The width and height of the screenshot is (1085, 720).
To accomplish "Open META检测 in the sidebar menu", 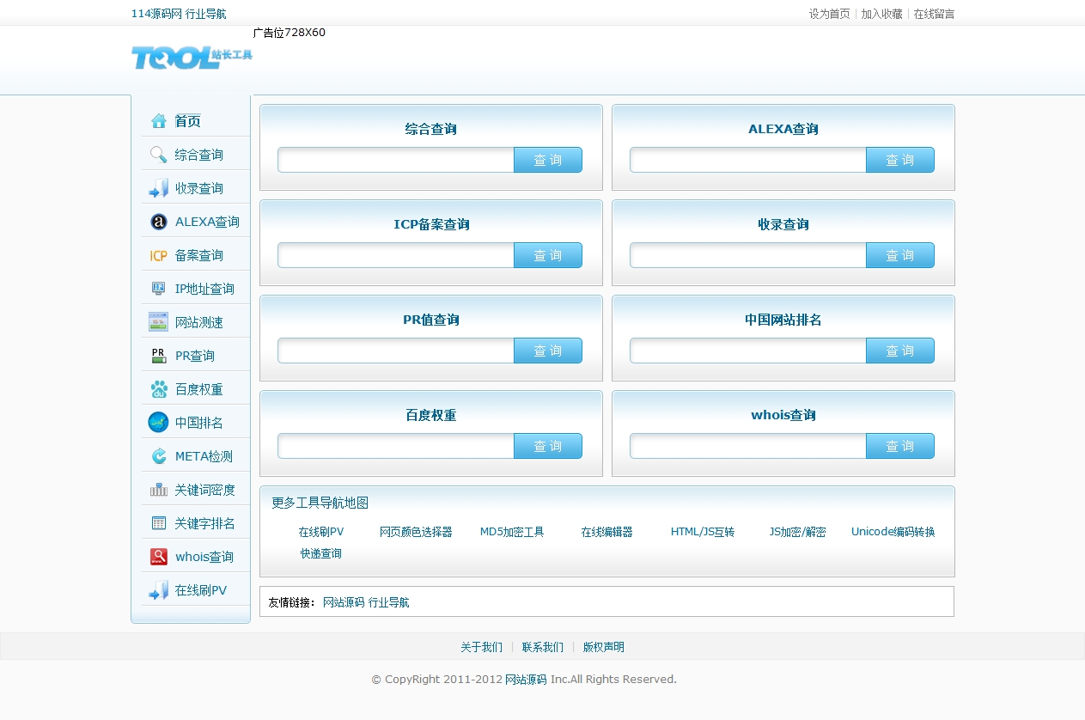I will tap(204, 456).
